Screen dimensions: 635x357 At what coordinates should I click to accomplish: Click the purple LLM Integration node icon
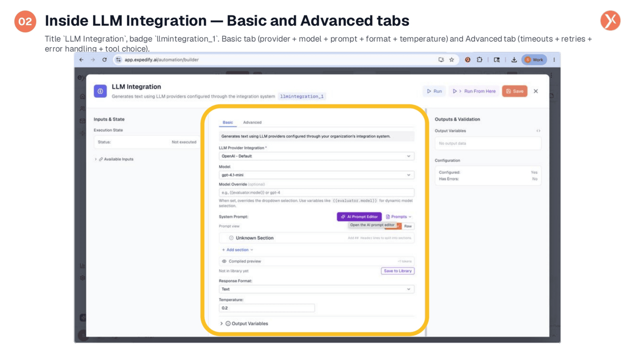tap(100, 91)
